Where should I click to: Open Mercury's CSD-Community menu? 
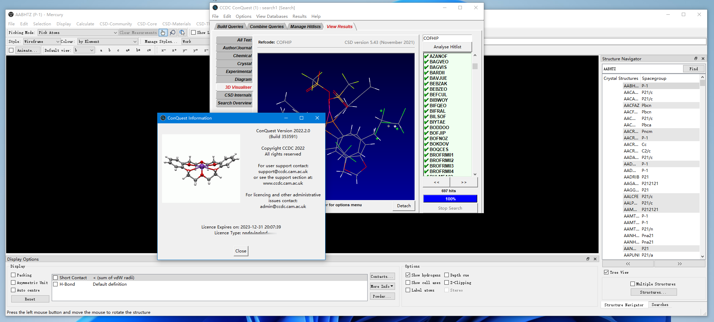pos(116,24)
